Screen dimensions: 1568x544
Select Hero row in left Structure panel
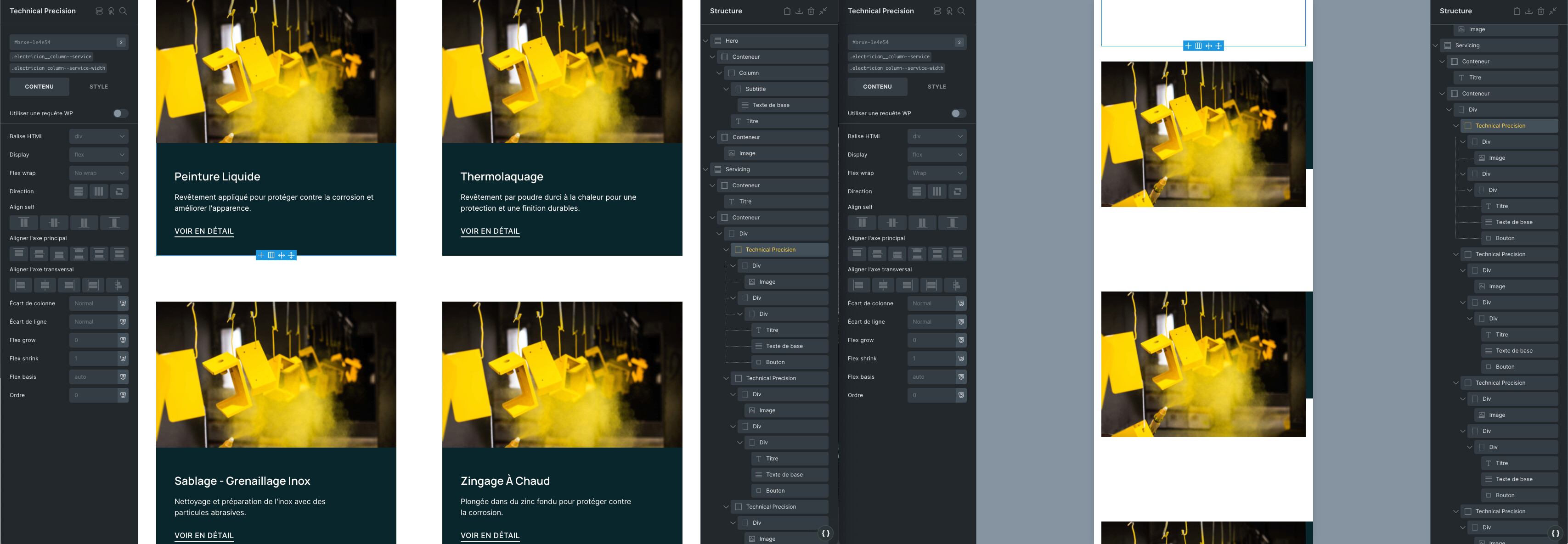click(x=769, y=41)
